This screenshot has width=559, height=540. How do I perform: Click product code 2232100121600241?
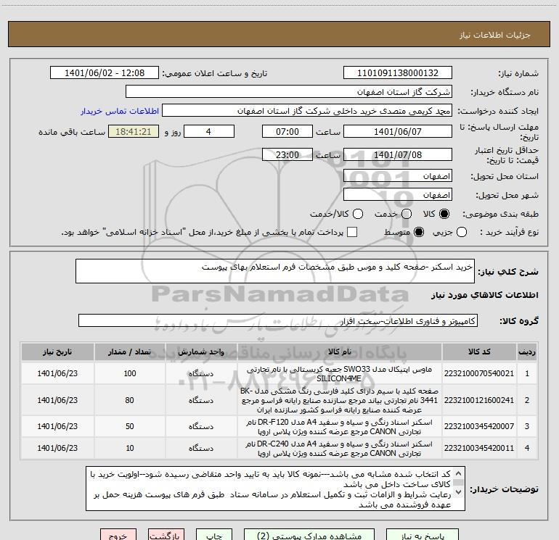pos(479,400)
